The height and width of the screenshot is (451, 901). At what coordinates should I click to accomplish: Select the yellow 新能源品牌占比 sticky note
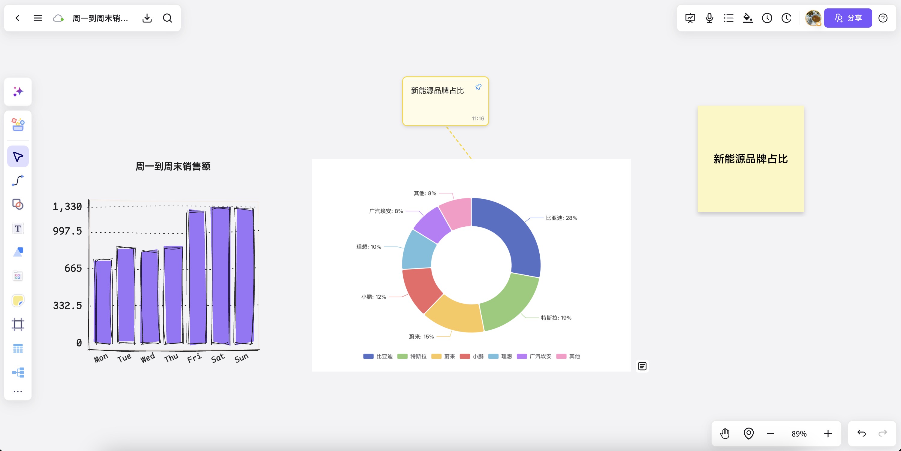[x=751, y=159]
